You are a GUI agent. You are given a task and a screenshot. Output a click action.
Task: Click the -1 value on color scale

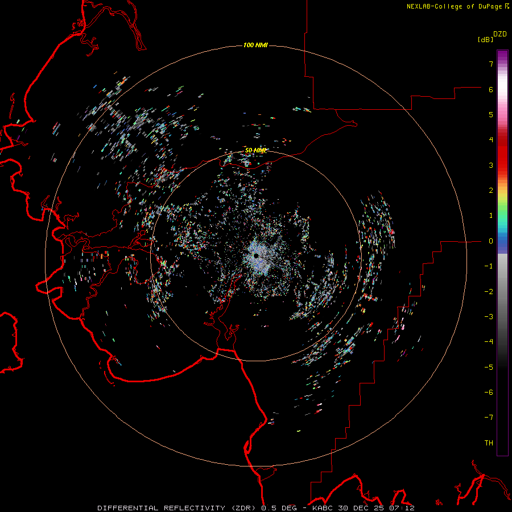click(489, 266)
